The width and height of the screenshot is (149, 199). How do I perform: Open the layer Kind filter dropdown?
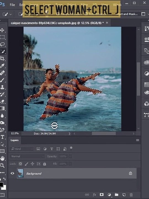pos(22,149)
